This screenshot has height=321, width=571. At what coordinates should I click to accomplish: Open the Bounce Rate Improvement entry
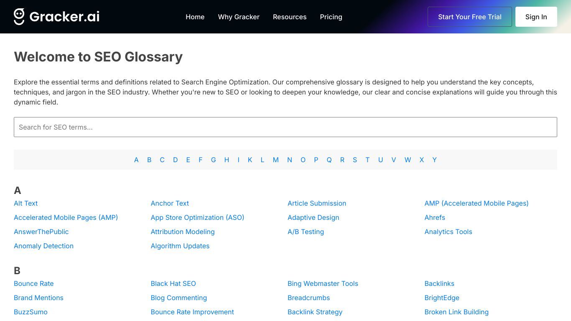pyautogui.click(x=192, y=312)
